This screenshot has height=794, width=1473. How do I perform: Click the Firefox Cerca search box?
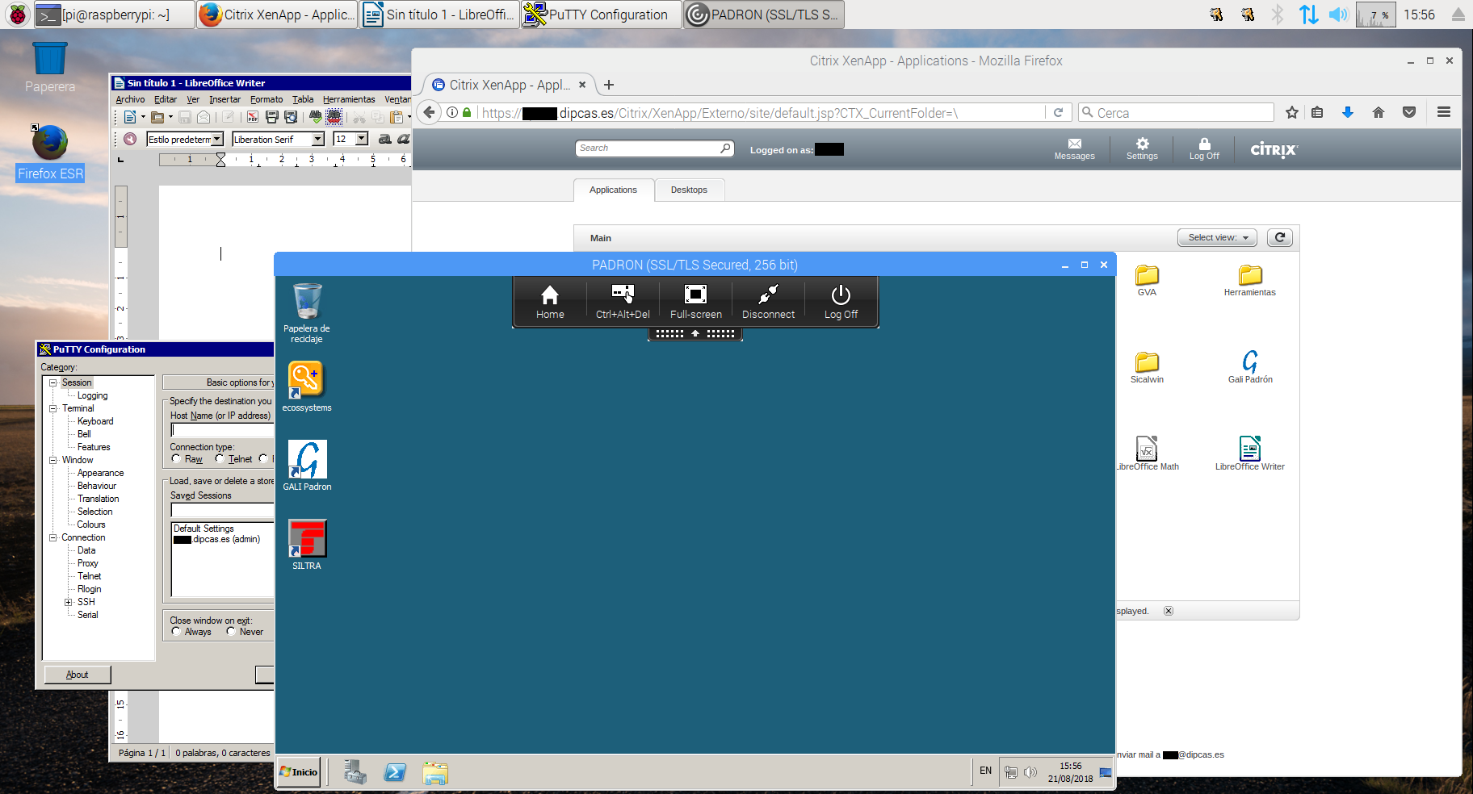point(1176,113)
